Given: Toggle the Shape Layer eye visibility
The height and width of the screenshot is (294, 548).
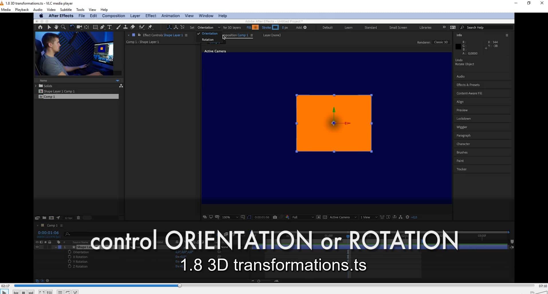Looking at the screenshot, I should 37,247.
